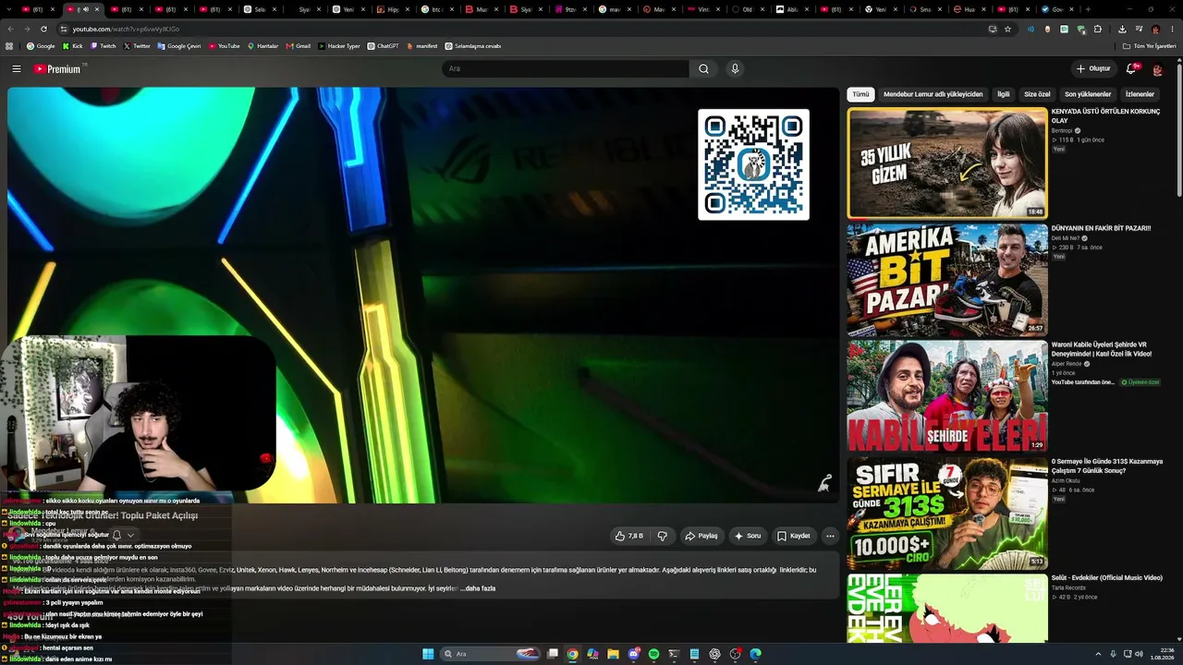Open Google Chrome from the taskbar
Viewport: 1183px width, 665px height.
(x=573, y=654)
